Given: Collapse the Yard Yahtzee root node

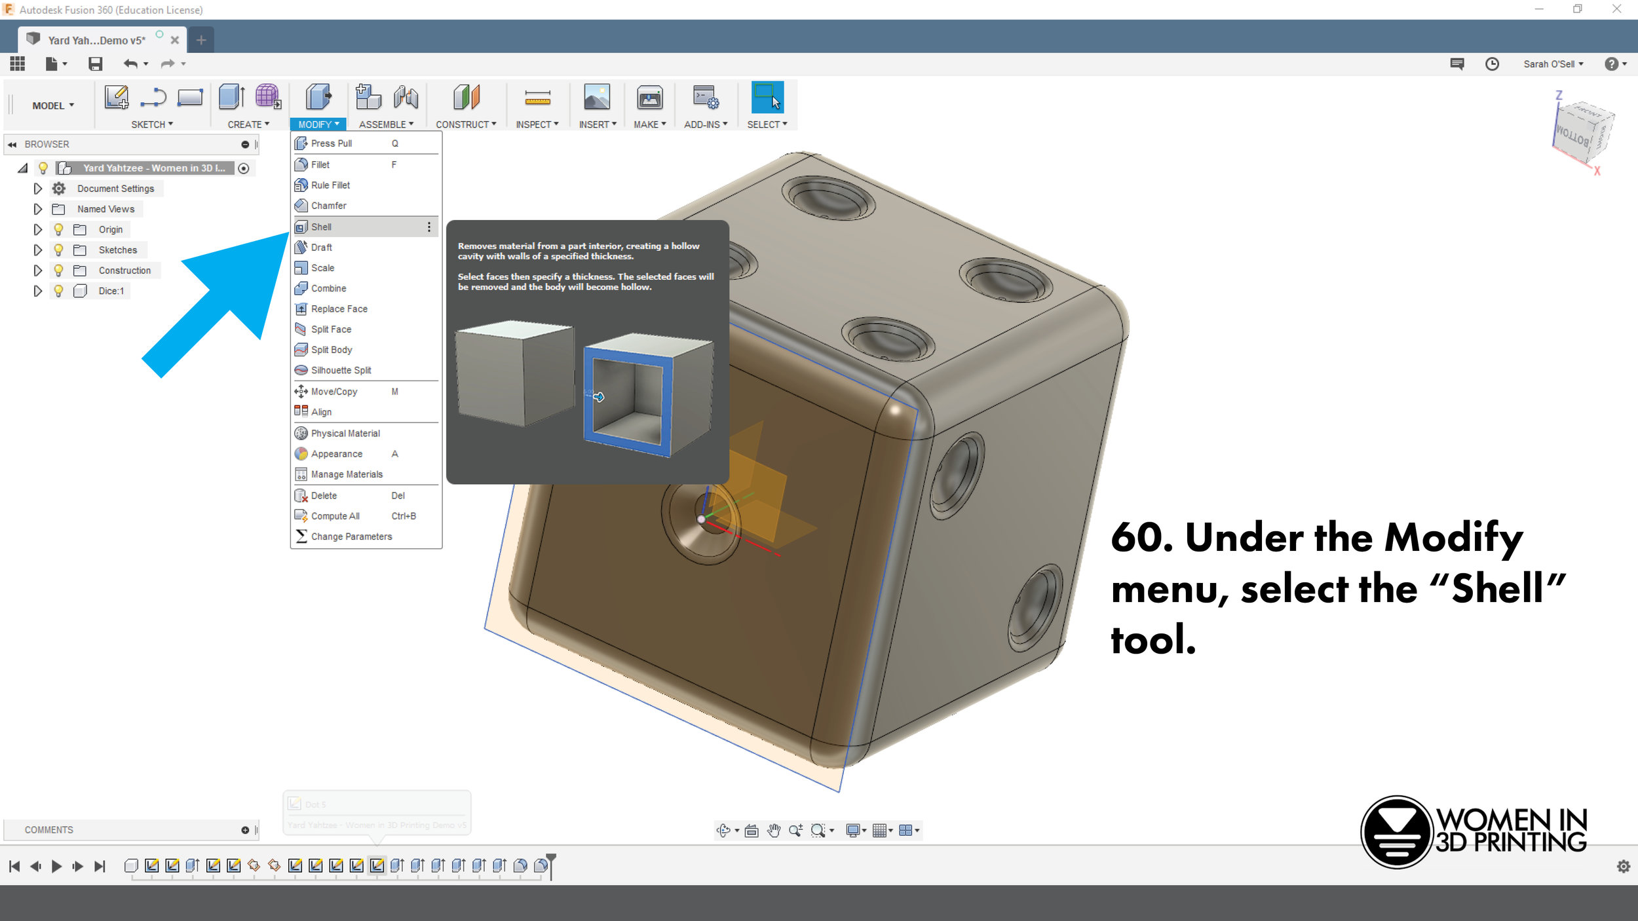Looking at the screenshot, I should coord(23,168).
